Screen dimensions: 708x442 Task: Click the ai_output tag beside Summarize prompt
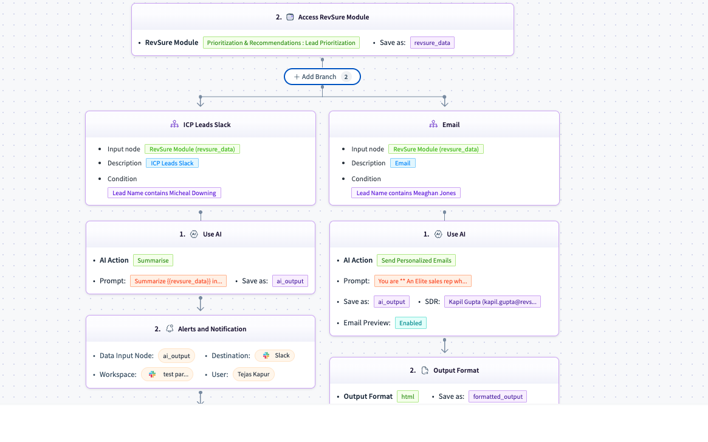click(x=290, y=281)
